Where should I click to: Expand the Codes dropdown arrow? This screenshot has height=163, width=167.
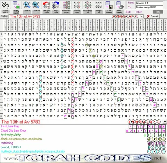point(142,16)
